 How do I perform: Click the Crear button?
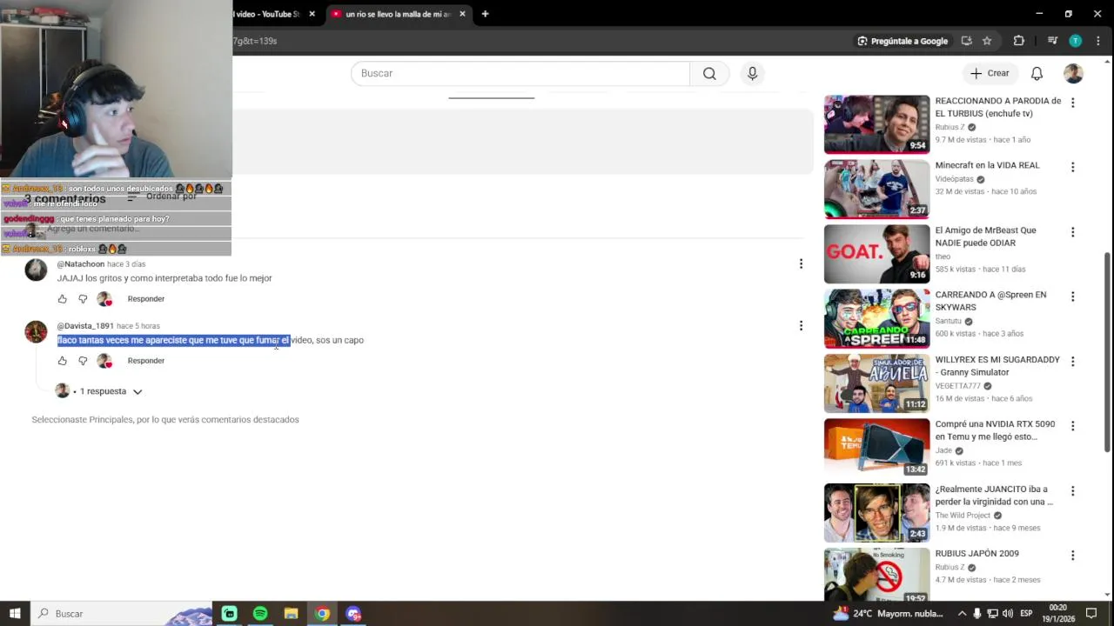pos(990,74)
